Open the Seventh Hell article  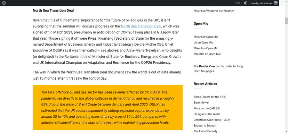pyautogui.click(x=201, y=103)
